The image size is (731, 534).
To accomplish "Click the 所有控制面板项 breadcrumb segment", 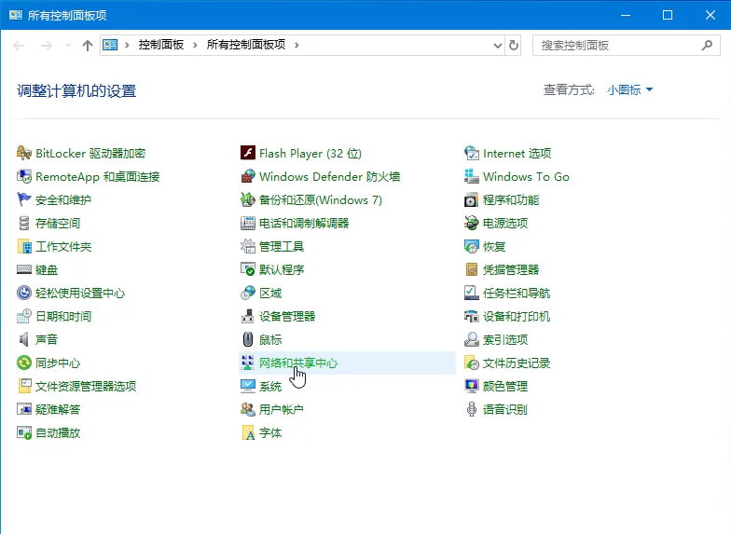I will pos(246,45).
